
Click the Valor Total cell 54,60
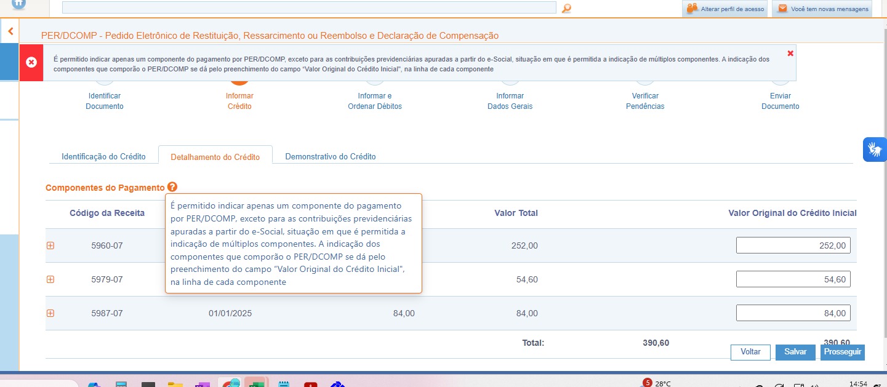coord(527,279)
